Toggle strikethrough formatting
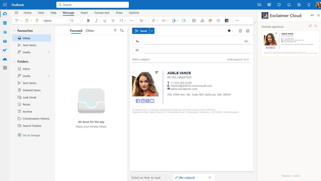This screenshot has height=181, width=321. tap(113, 20)
